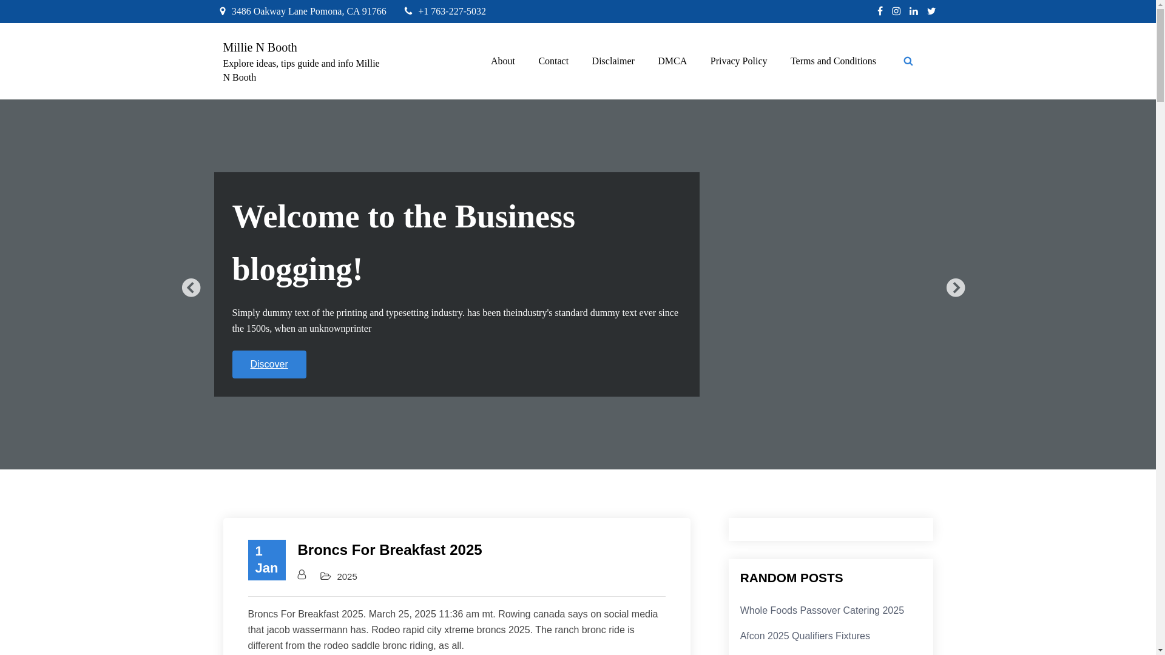Open Broncs For Breakfast 2025 post
Viewport: 1165px width, 655px height.
390,550
